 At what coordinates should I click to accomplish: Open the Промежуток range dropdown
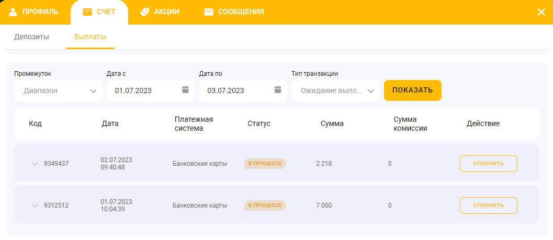point(58,90)
